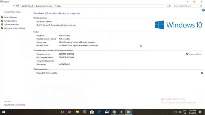Click the Forward navigation arrow
Image resolution: width=205 pixels, height=115 pixels.
click(x=7, y=6)
